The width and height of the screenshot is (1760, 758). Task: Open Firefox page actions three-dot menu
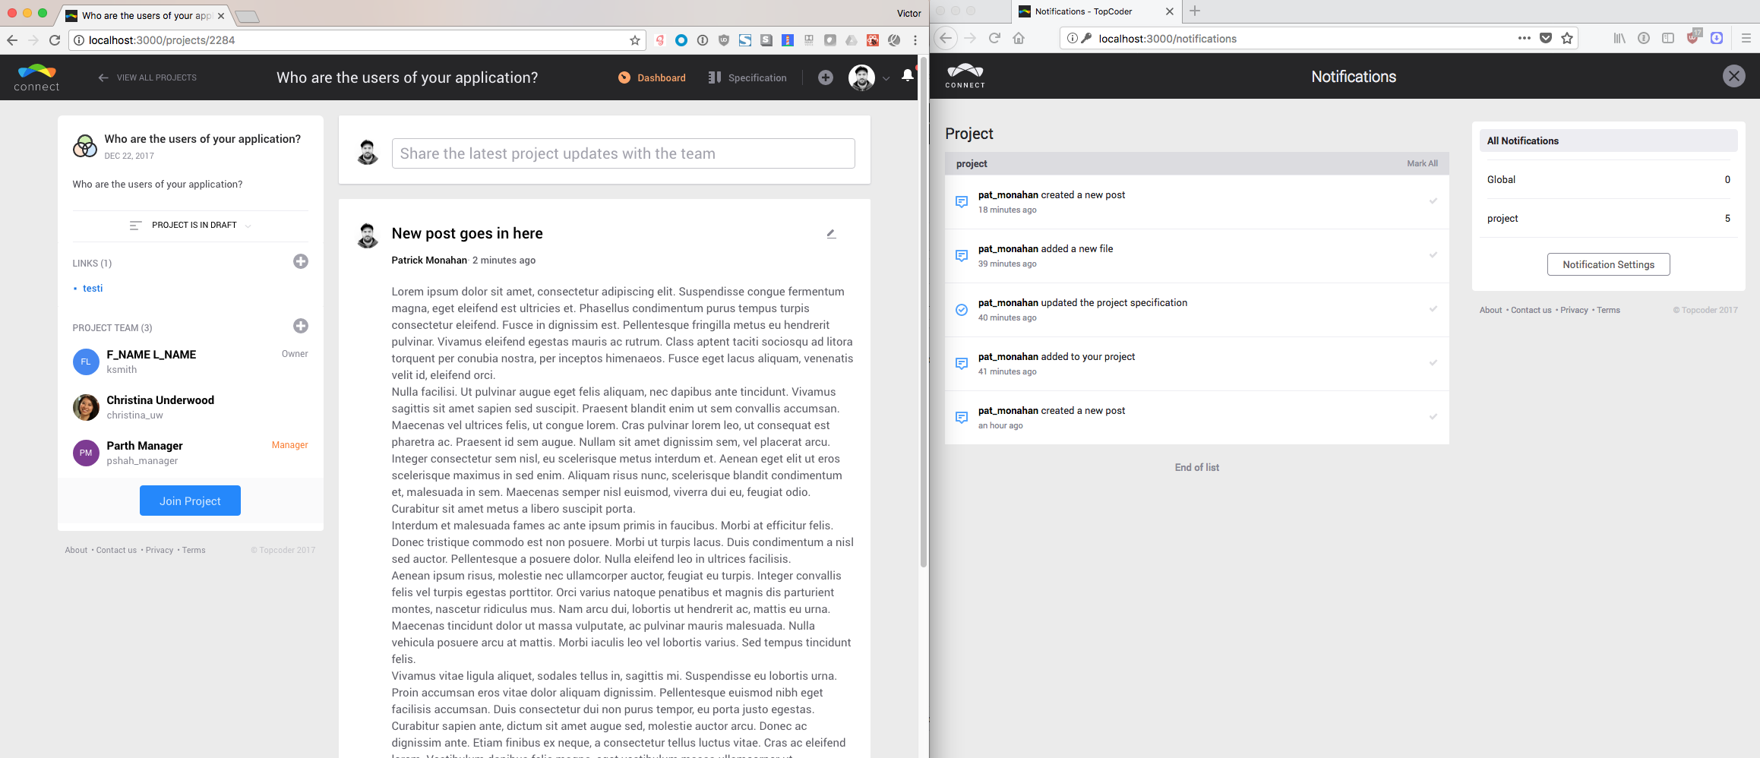(1524, 38)
